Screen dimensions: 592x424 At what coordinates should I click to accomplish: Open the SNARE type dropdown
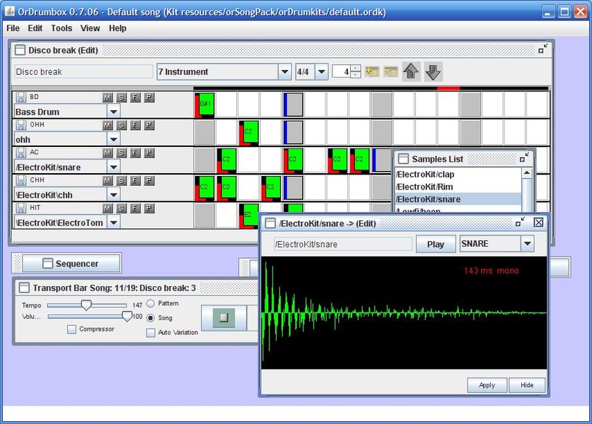[526, 244]
